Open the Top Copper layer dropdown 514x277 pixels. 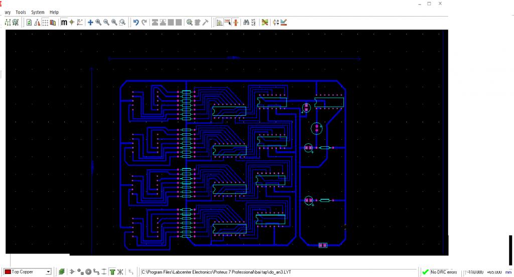48,272
